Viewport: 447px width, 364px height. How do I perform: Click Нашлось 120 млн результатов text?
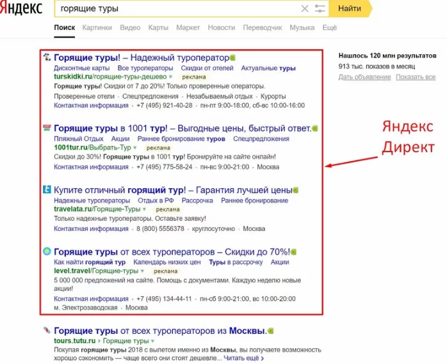pos(387,56)
